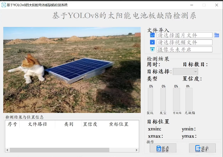Click the 裂纹 progress bar
This screenshot has width=223, height=157.
click(x=151, y=99)
